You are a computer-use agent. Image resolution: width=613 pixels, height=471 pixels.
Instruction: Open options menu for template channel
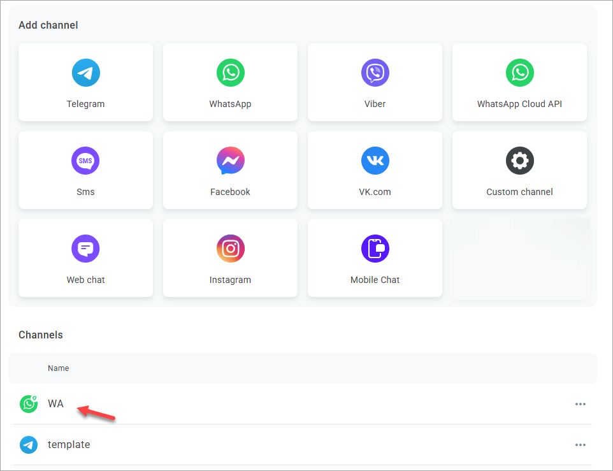580,445
